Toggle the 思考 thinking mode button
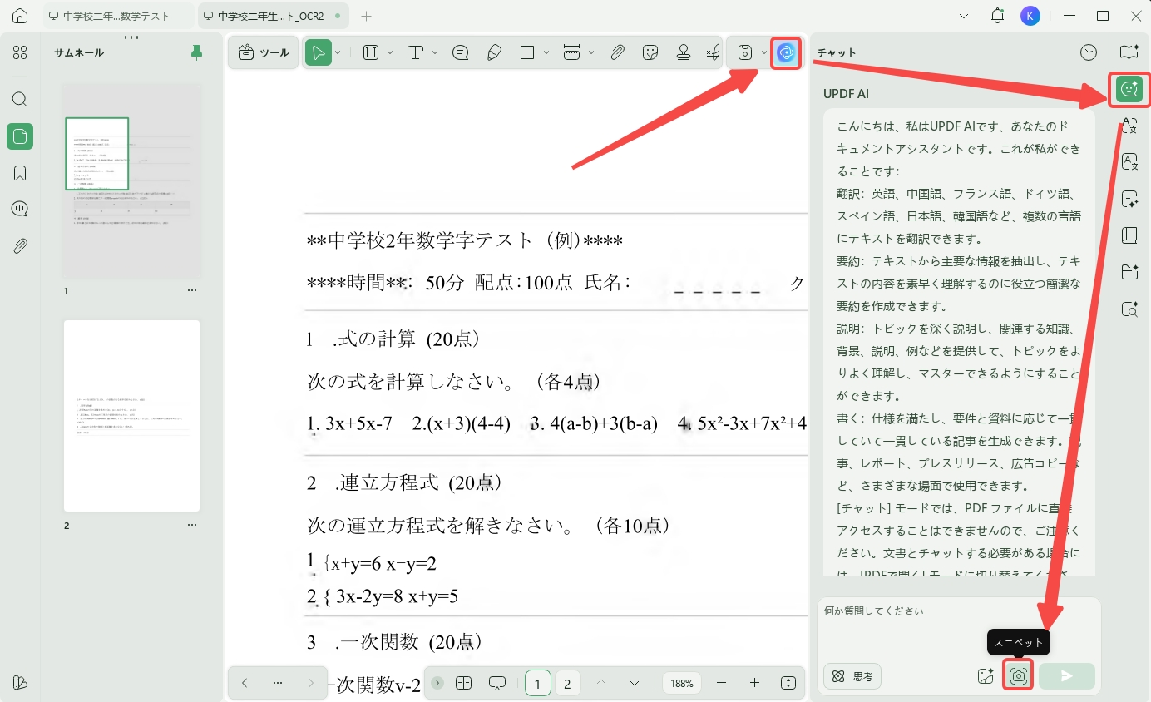This screenshot has height=702, width=1151. coord(852,676)
